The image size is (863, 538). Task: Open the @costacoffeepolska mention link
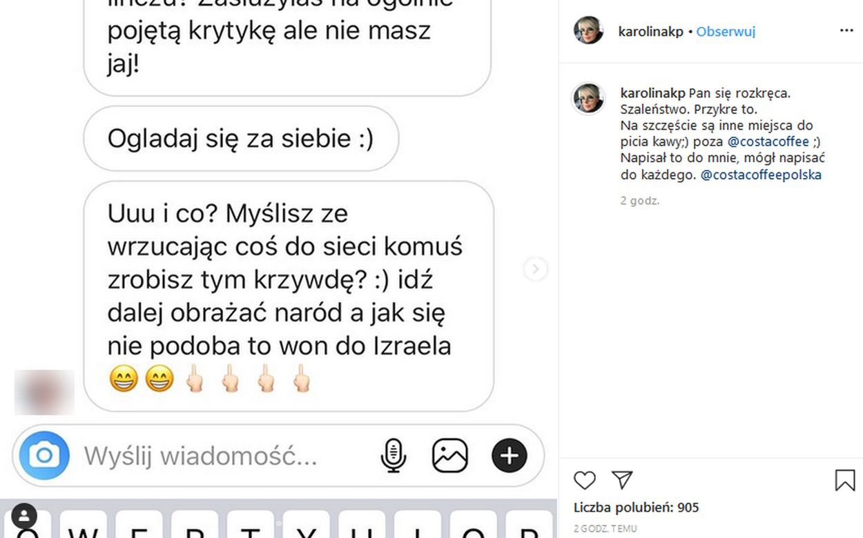coord(761,175)
